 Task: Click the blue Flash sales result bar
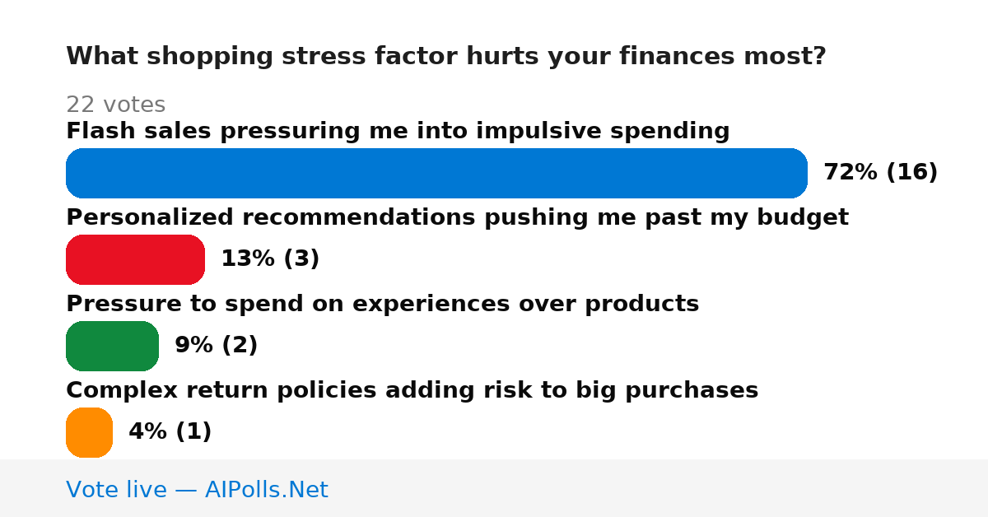coord(436,173)
